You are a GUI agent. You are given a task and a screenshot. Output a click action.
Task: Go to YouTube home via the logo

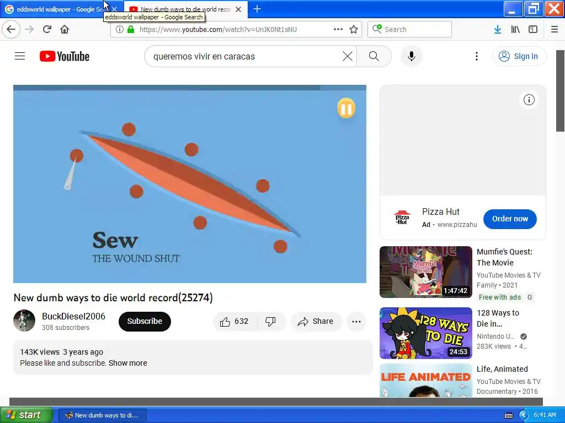click(65, 56)
